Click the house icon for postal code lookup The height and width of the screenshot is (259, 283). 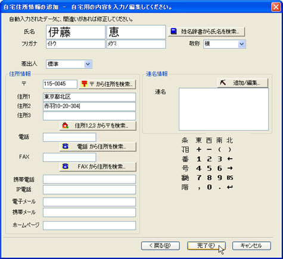point(65,125)
